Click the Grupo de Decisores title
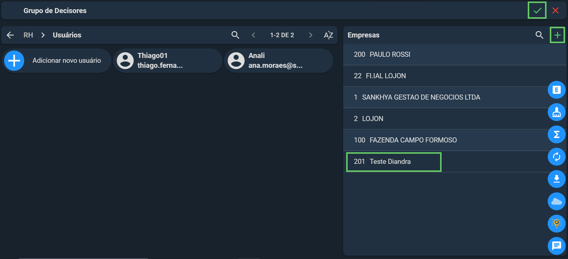Image resolution: width=568 pixels, height=259 pixels. click(x=55, y=11)
